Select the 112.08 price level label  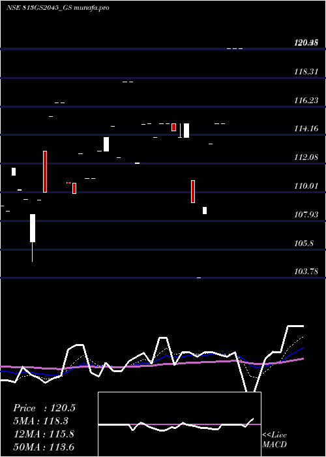306,157
